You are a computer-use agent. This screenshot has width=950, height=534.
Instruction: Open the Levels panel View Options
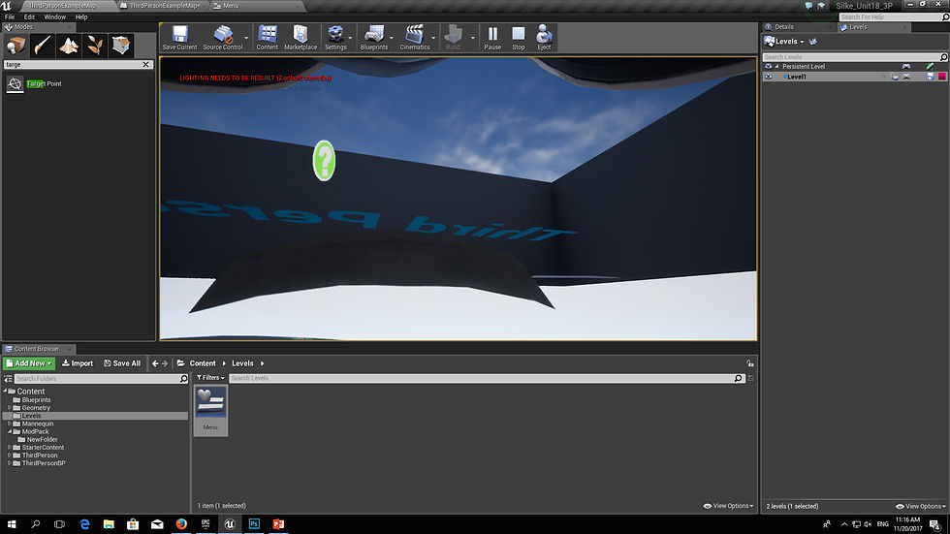click(x=920, y=506)
